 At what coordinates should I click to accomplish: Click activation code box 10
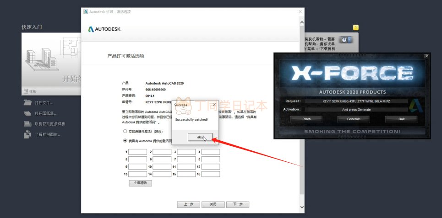pyautogui.click(x=162, y=167)
